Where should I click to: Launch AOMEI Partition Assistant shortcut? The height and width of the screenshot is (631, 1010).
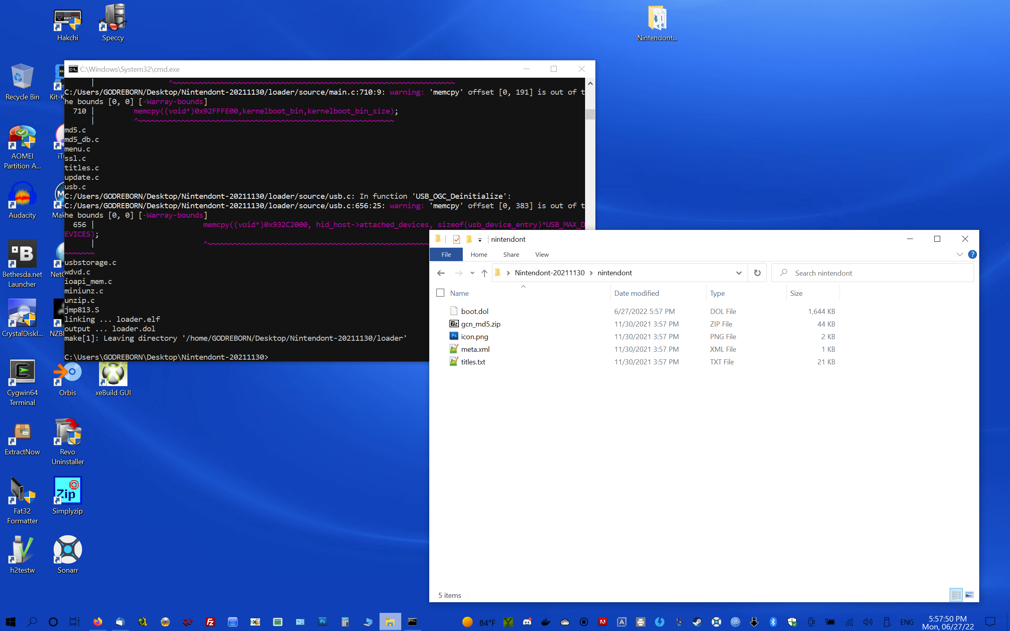click(22, 147)
